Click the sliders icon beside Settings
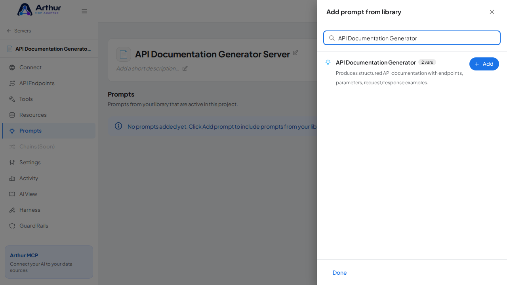 pyautogui.click(x=12, y=162)
